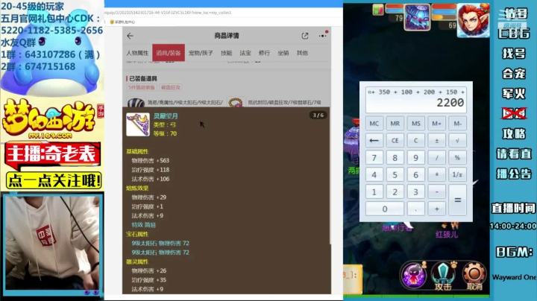Click the calculator 6 key

(415, 175)
